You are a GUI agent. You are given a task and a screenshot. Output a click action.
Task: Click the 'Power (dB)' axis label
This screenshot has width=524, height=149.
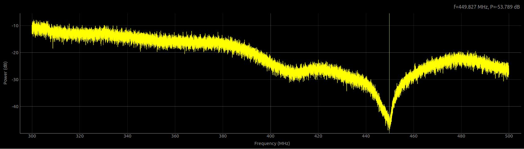(5, 73)
